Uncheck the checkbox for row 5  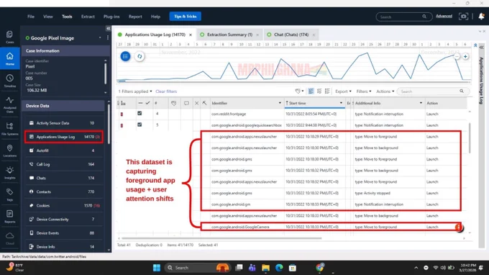click(x=140, y=125)
